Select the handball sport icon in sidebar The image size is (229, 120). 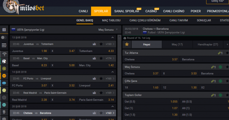click(4, 97)
